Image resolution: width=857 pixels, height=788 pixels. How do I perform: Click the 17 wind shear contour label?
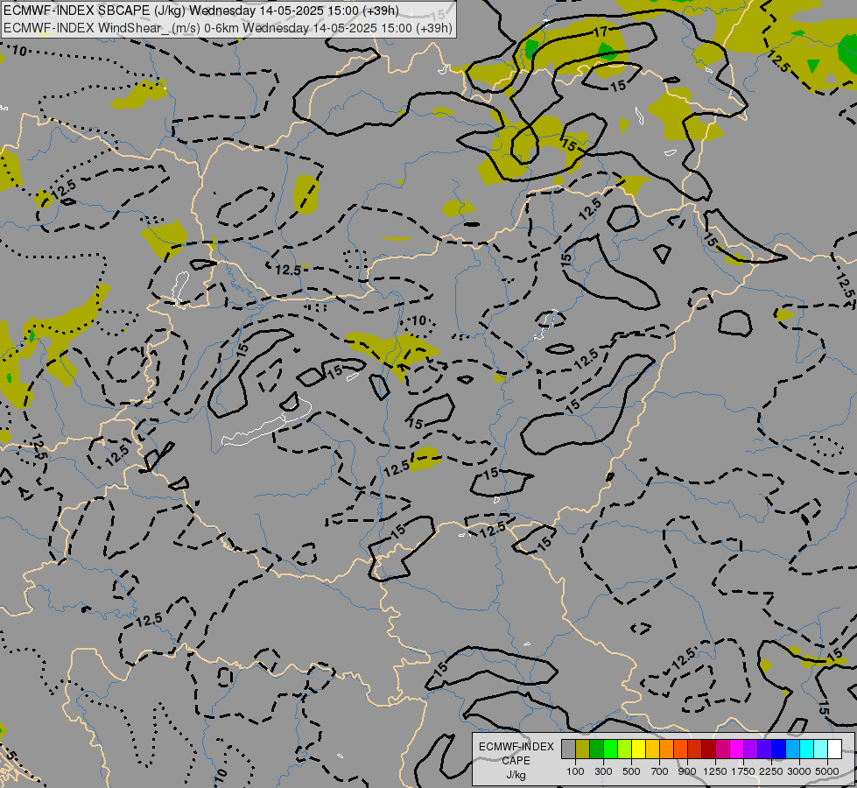601,32
